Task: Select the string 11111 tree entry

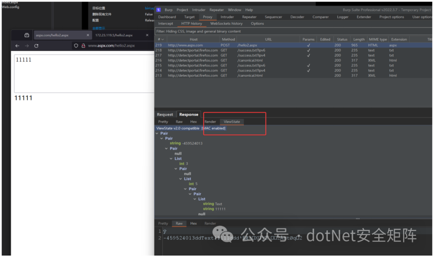Action: click(x=214, y=209)
